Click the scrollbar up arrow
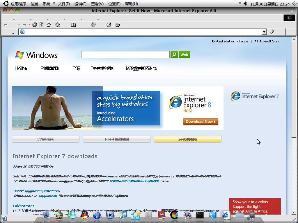Image resolution: width=298 pixels, height=223 pixels. coord(294,39)
